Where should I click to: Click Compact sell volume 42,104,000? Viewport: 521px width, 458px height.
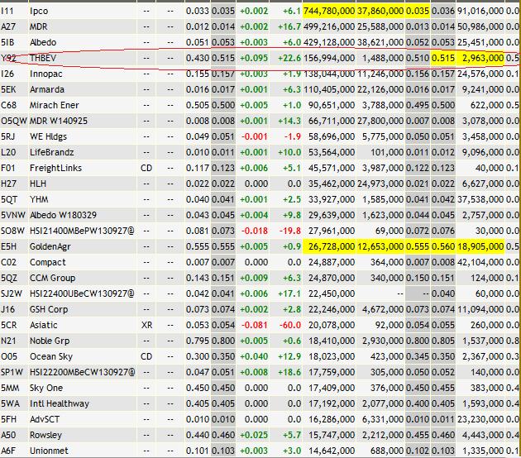click(480, 262)
